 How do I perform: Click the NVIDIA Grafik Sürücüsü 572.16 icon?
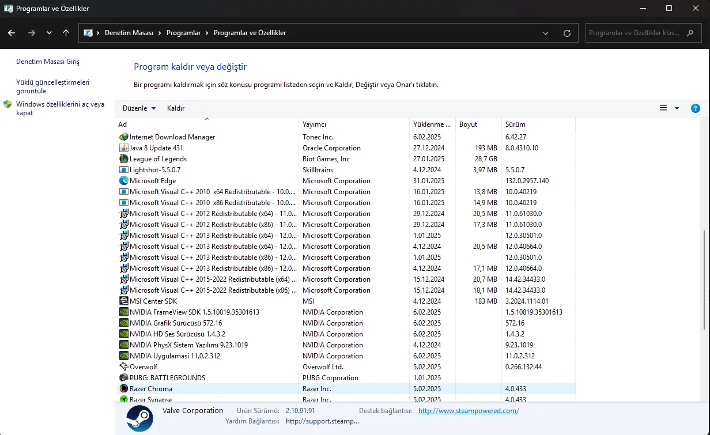(x=123, y=323)
